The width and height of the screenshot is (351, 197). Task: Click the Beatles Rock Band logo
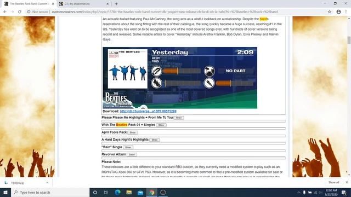coord(117,100)
